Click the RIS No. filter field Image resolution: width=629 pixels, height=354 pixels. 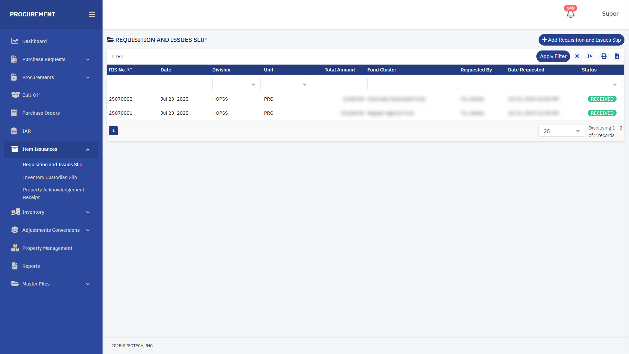[x=133, y=84]
